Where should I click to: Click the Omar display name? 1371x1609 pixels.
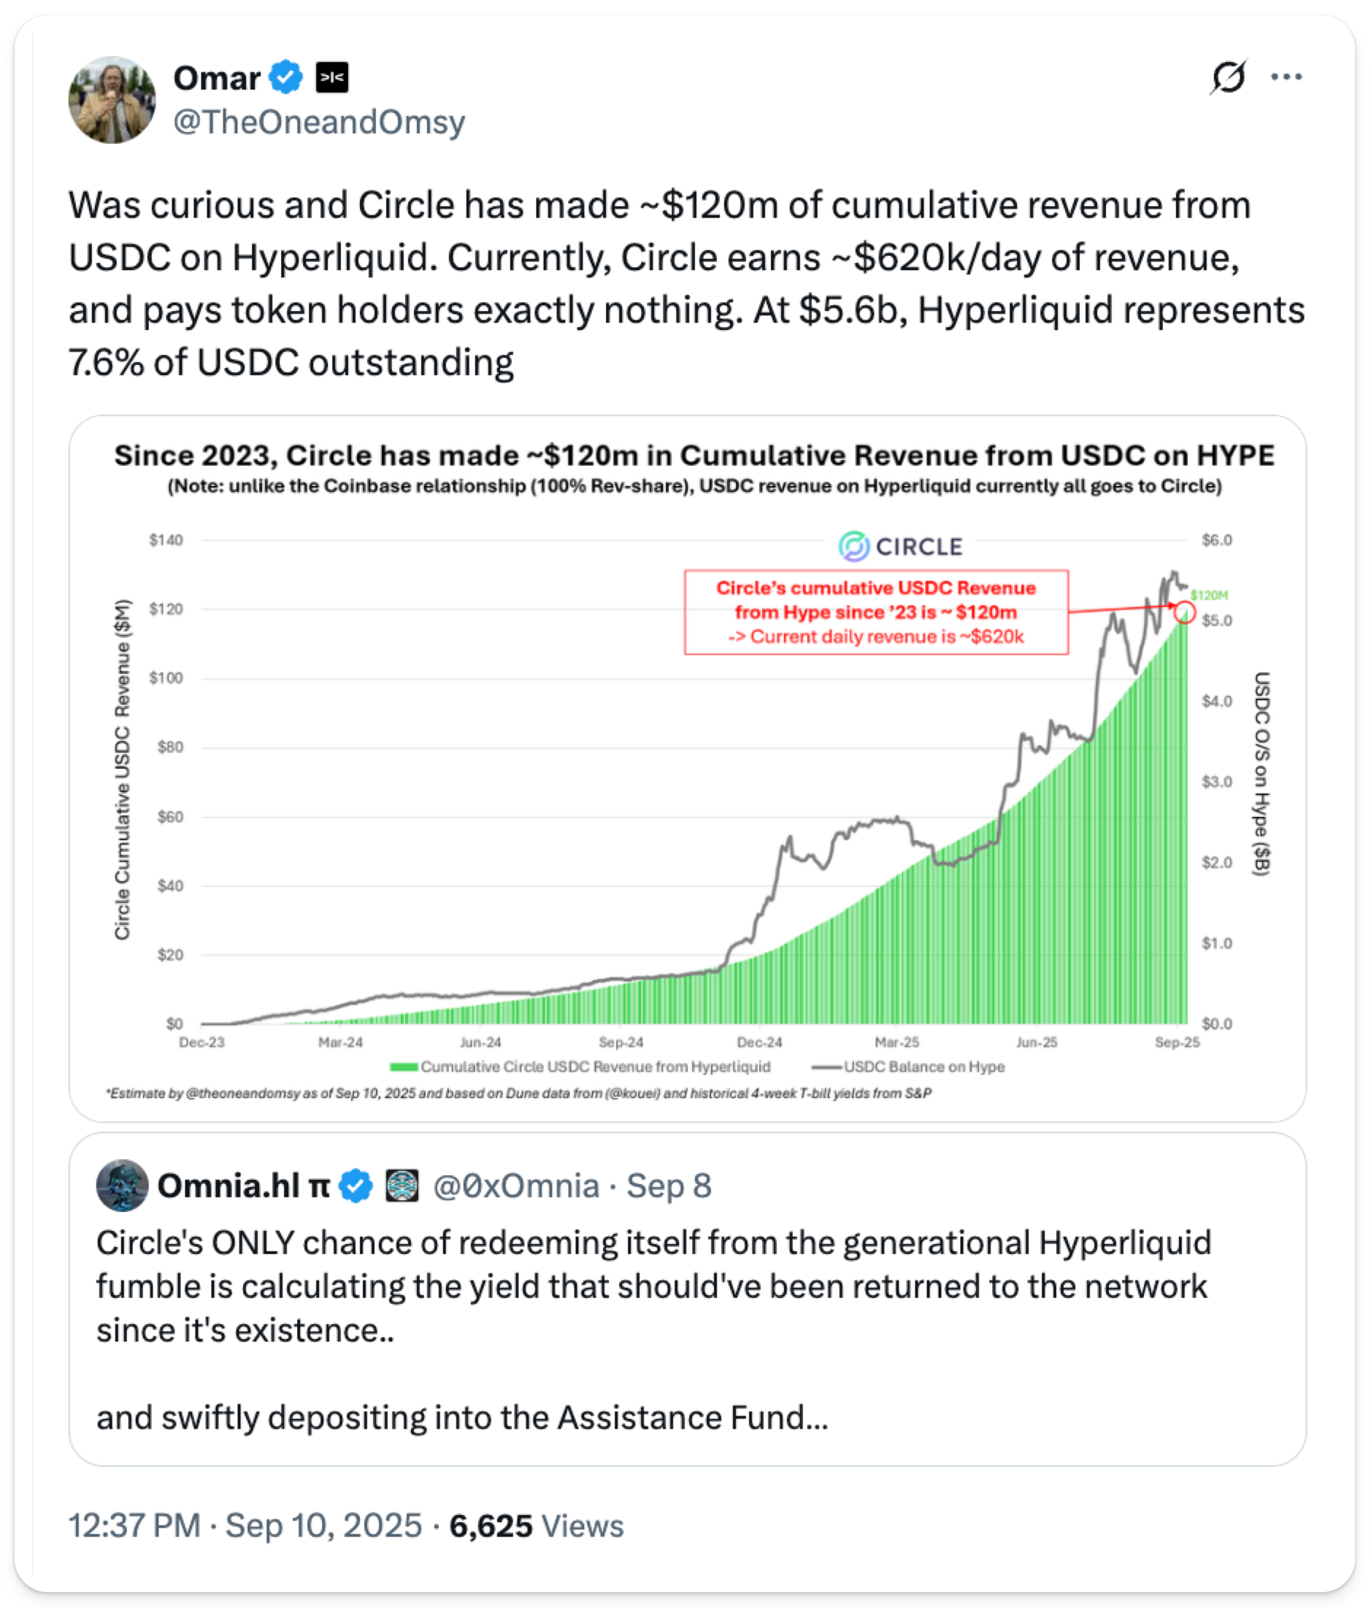pyautogui.click(x=217, y=78)
